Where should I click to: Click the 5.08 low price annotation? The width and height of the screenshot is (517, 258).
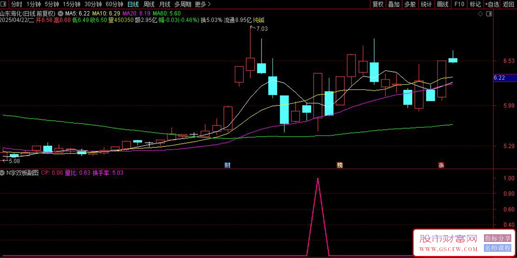pyautogui.click(x=14, y=161)
